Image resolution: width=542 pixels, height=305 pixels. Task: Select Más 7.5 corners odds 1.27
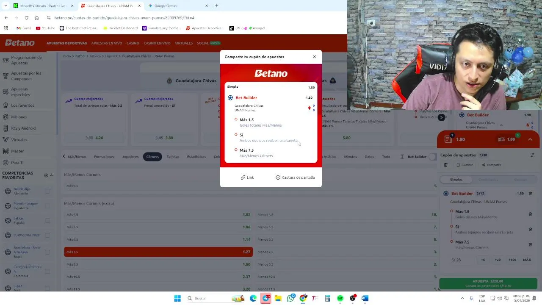158,252
